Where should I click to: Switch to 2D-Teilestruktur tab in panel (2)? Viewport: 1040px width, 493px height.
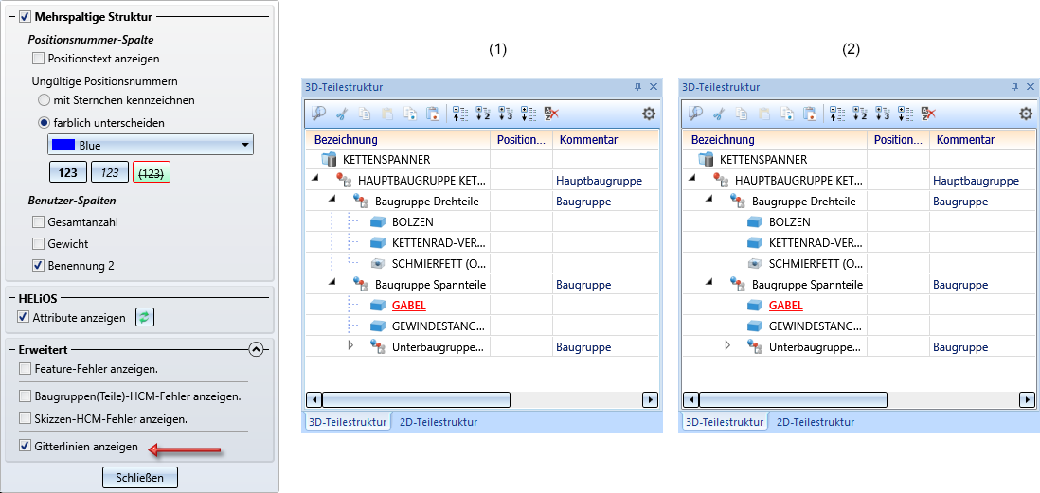816,421
